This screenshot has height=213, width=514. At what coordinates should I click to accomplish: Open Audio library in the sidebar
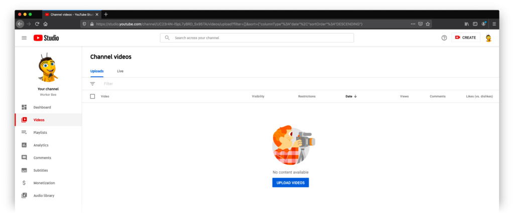point(44,195)
